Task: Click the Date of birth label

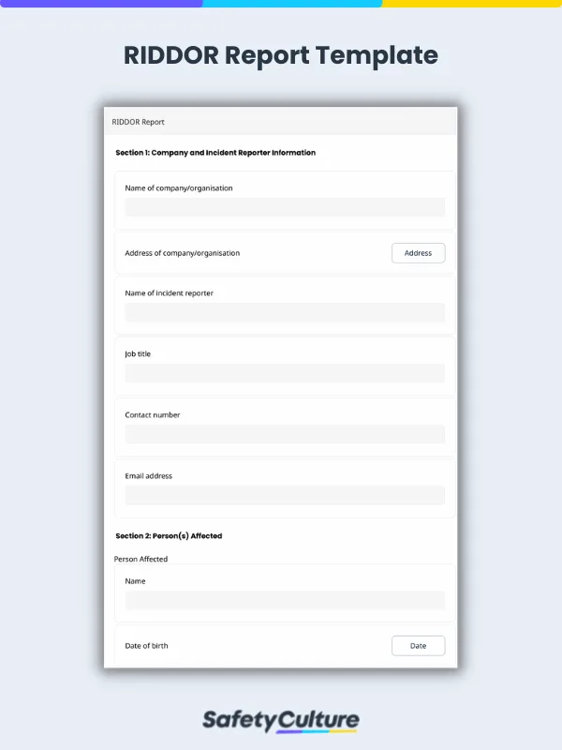Action: point(147,646)
